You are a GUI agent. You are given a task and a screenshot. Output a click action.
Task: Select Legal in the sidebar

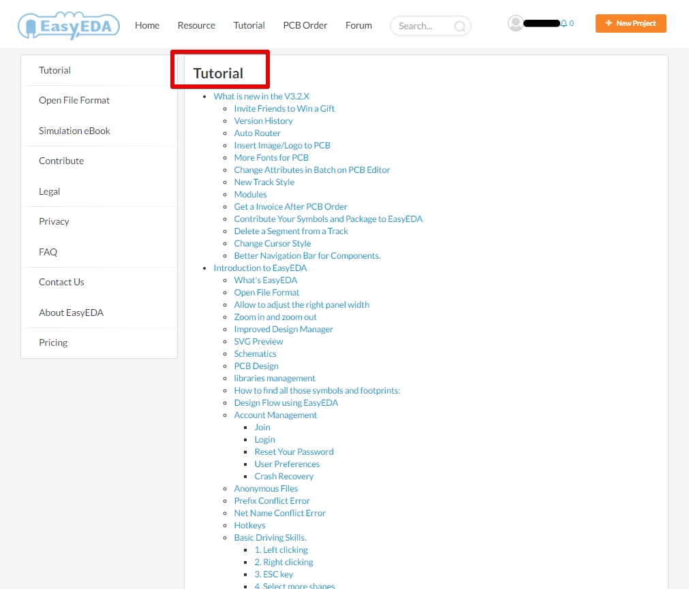point(49,192)
